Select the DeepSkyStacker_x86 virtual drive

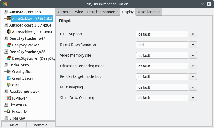[27, 52]
